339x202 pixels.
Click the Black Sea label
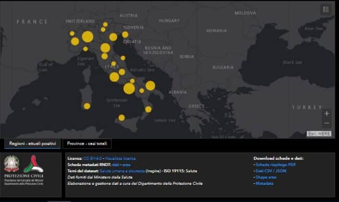(x=292, y=62)
